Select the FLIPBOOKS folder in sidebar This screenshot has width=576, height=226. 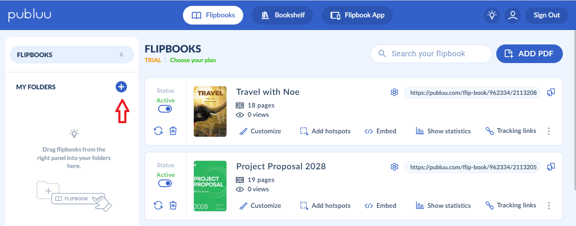point(72,55)
